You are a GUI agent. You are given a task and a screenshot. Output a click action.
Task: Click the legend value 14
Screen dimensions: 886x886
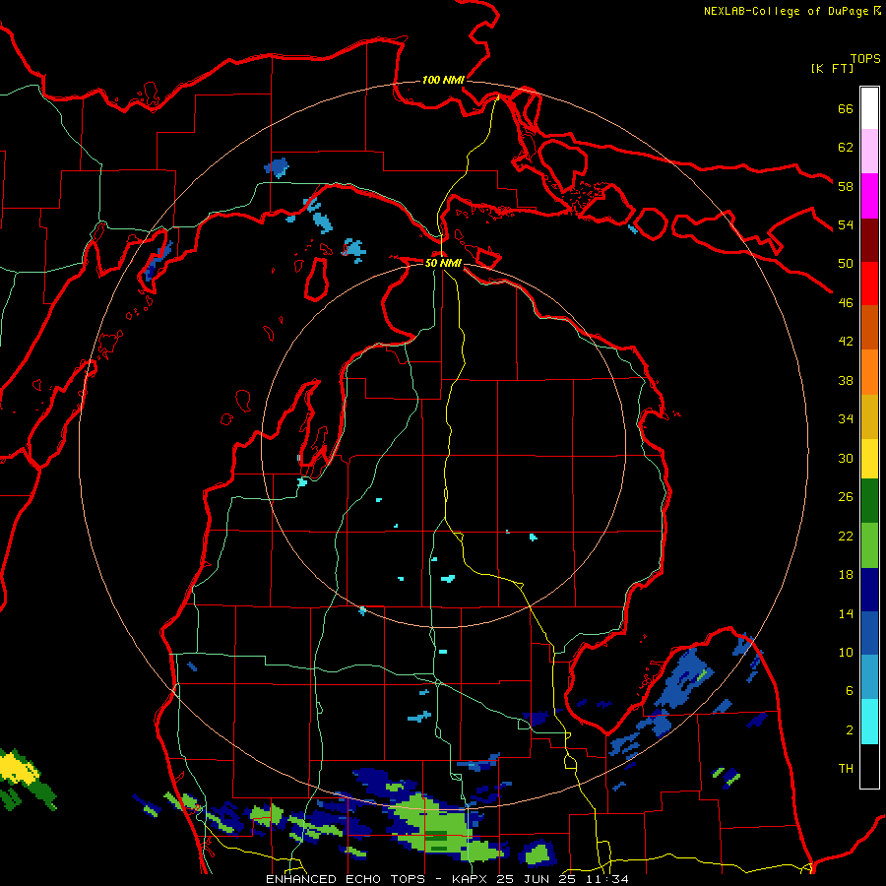[x=846, y=613]
